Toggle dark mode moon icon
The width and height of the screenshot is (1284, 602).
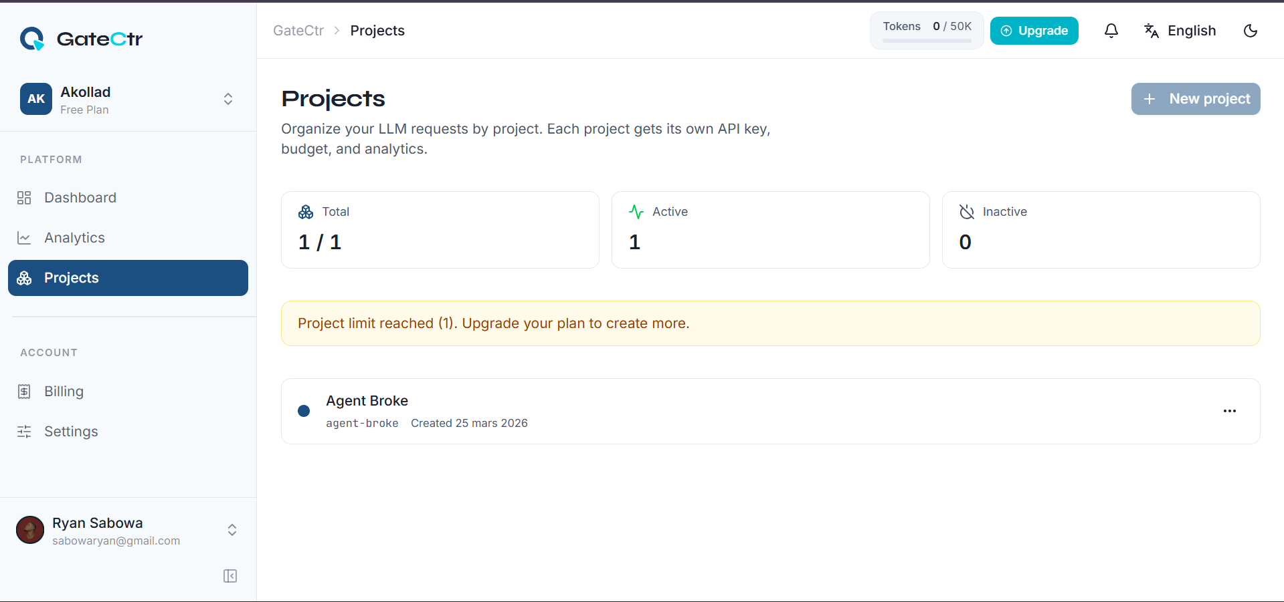click(x=1250, y=31)
